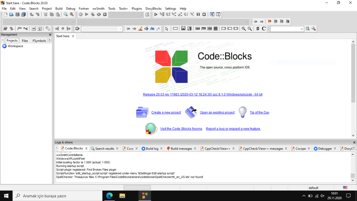Click the Cut scissors icon

pos(46,14)
